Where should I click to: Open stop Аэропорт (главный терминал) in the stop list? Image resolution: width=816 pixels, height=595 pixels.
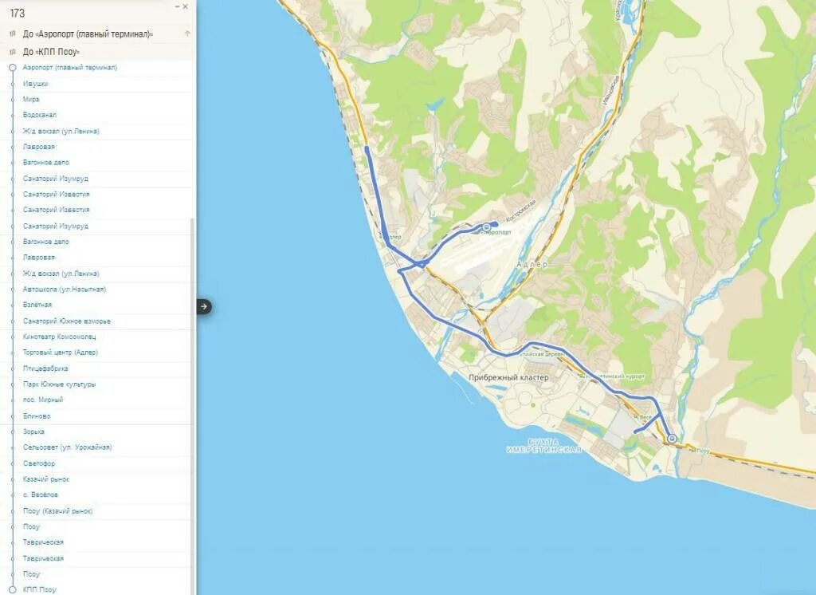[70, 68]
